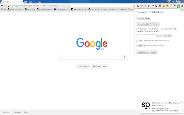Click the Add button in toolkit options
The width and height of the screenshot is (184, 115).
tap(160, 36)
